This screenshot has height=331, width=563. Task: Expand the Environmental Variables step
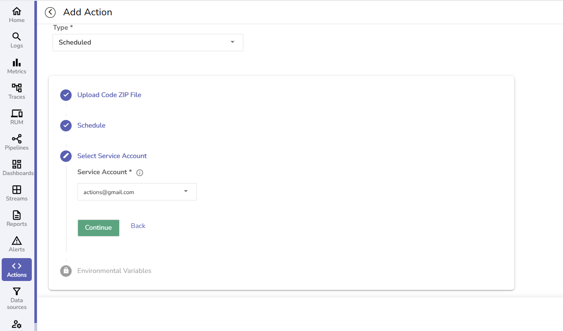tap(114, 270)
